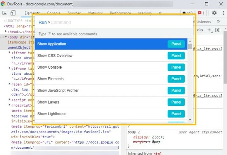Open the DevTools kebab menu

click(x=223, y=13)
